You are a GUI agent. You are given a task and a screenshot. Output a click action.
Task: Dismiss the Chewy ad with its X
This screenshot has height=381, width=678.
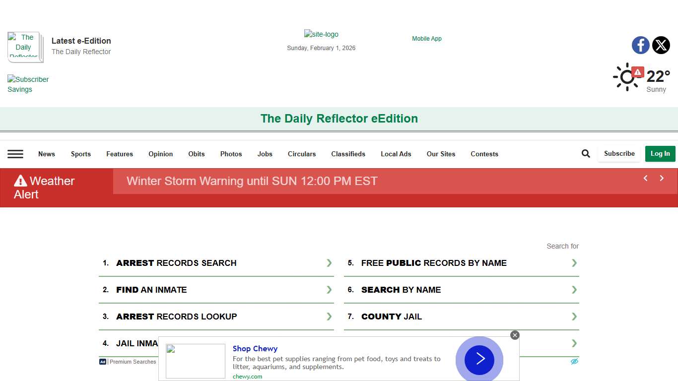click(515, 335)
